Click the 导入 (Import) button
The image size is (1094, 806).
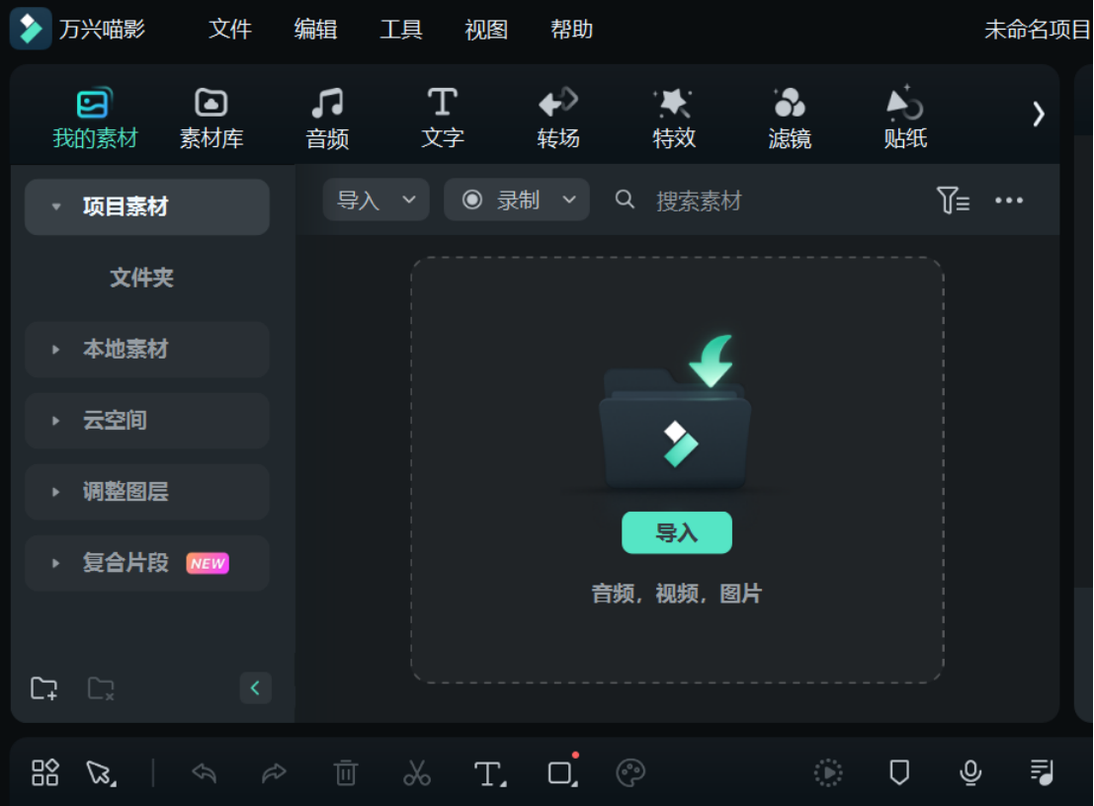point(676,532)
